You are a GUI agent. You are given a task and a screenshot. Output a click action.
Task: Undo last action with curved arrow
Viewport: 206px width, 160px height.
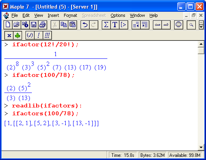(85, 25)
